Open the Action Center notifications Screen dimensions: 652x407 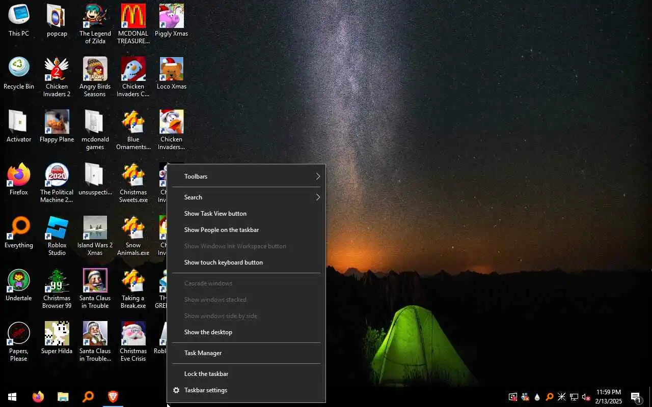(636, 397)
